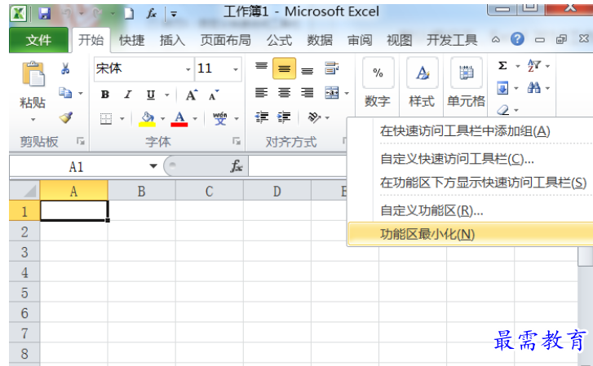Decrease font size with the small A
593x366 pixels.
point(214,95)
